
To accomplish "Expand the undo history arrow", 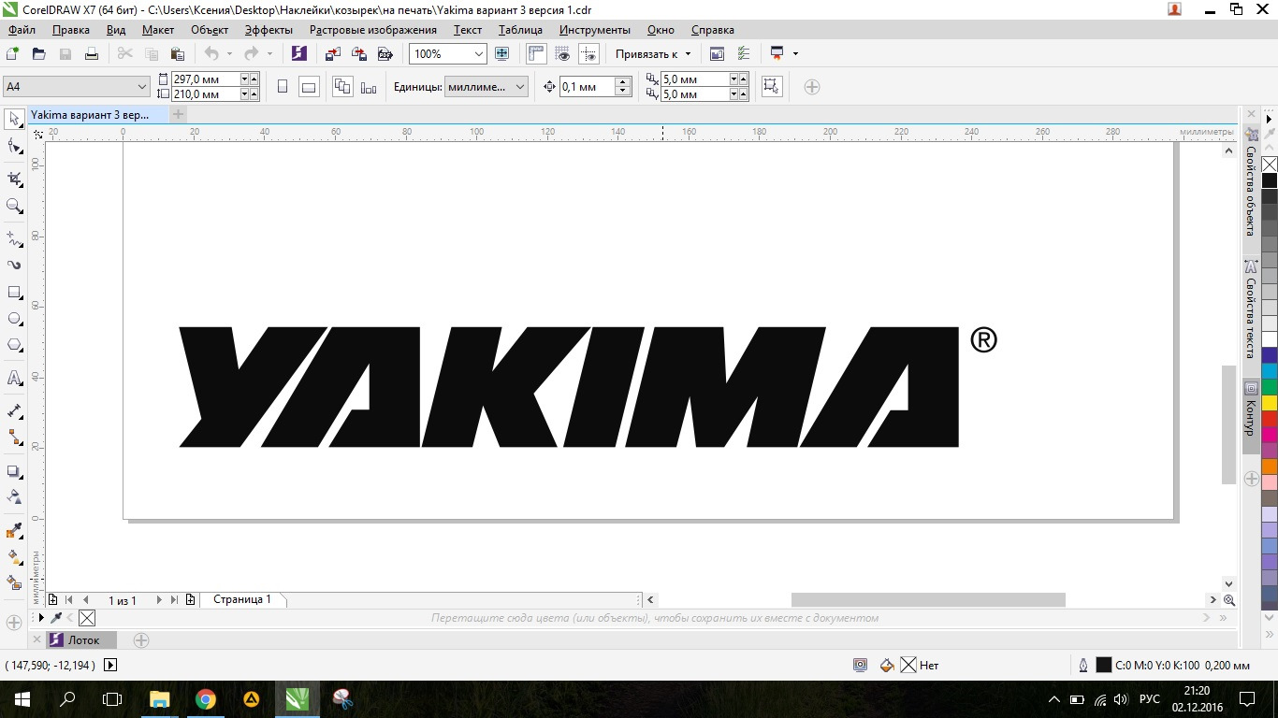I will [x=229, y=54].
